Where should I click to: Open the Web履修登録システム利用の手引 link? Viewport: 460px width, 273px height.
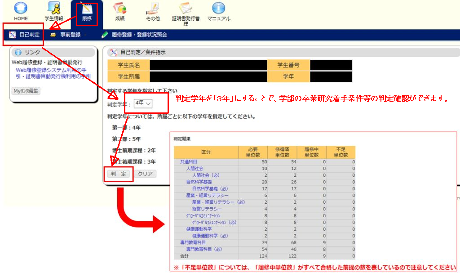51,70
